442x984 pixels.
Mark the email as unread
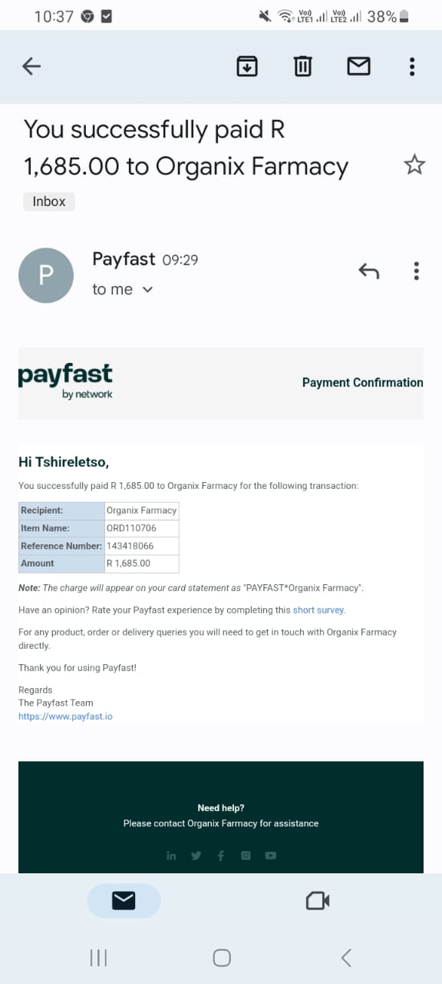point(358,67)
